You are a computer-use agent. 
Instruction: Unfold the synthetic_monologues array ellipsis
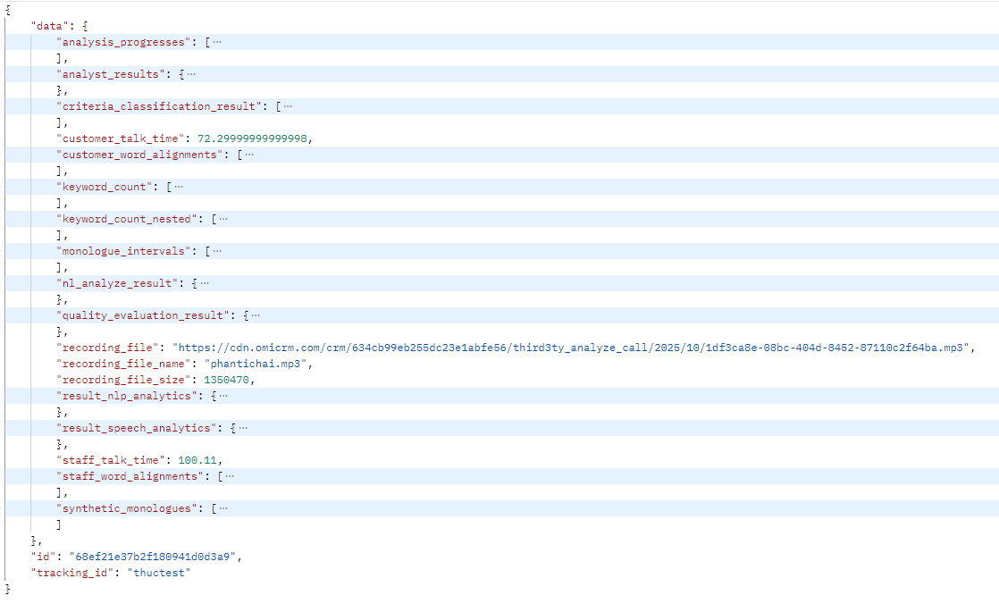coord(223,508)
